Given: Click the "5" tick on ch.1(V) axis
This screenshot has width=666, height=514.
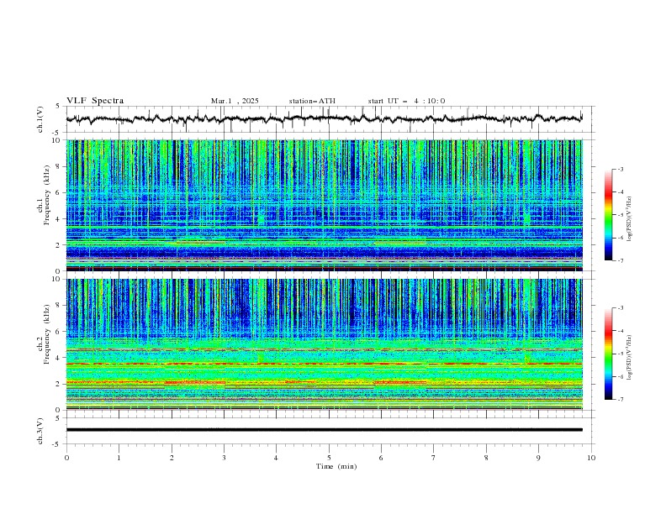Looking at the screenshot, I should 58,107.
